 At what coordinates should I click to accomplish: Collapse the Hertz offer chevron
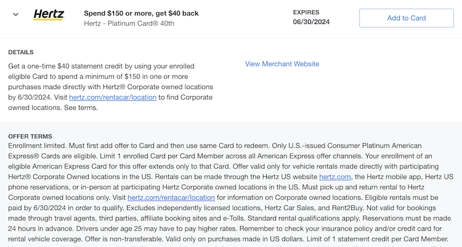[x=15, y=15]
